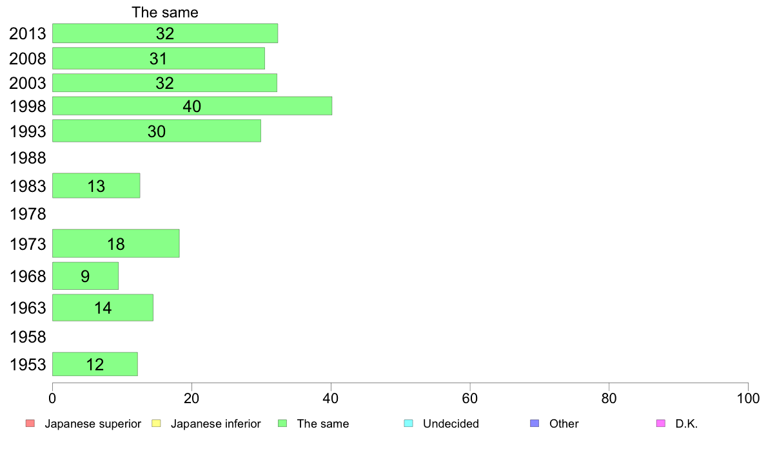Select the 1953 bar showing 12
766x474 pixels.
(x=95, y=364)
